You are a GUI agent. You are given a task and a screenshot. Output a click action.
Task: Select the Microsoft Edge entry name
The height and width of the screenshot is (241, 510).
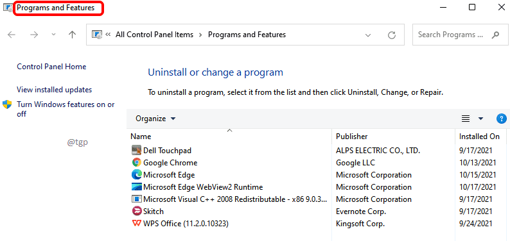point(169,175)
